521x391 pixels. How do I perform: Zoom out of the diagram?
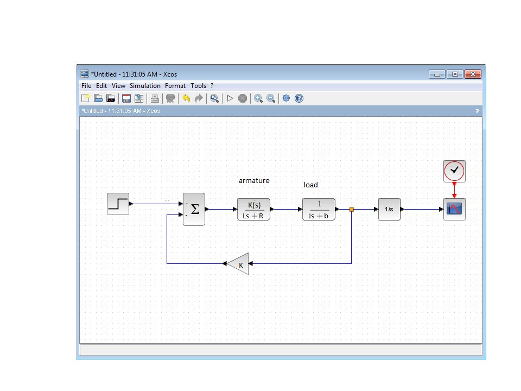pyautogui.click(x=271, y=98)
